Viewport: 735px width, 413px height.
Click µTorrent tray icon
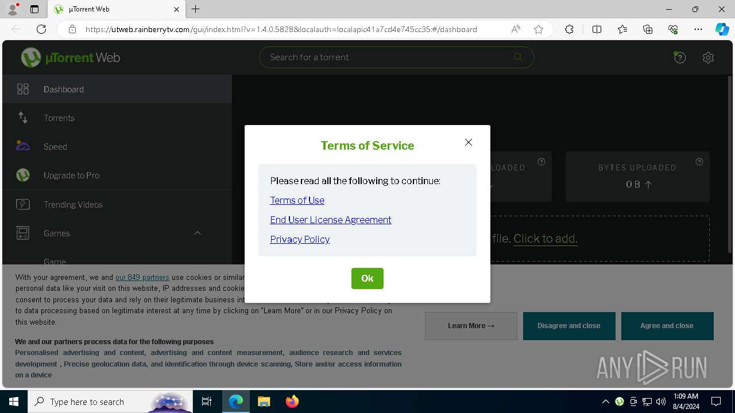pos(620,402)
